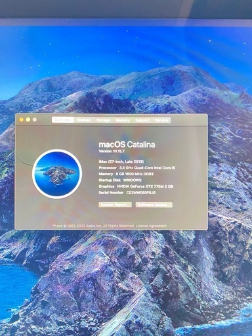252x336 pixels.
Task: Close the About This Mac window
Action: (x=22, y=119)
